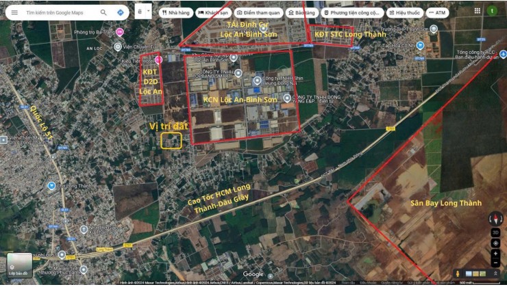Zoom in with the plus button
The image size is (507, 287).
[495, 254]
